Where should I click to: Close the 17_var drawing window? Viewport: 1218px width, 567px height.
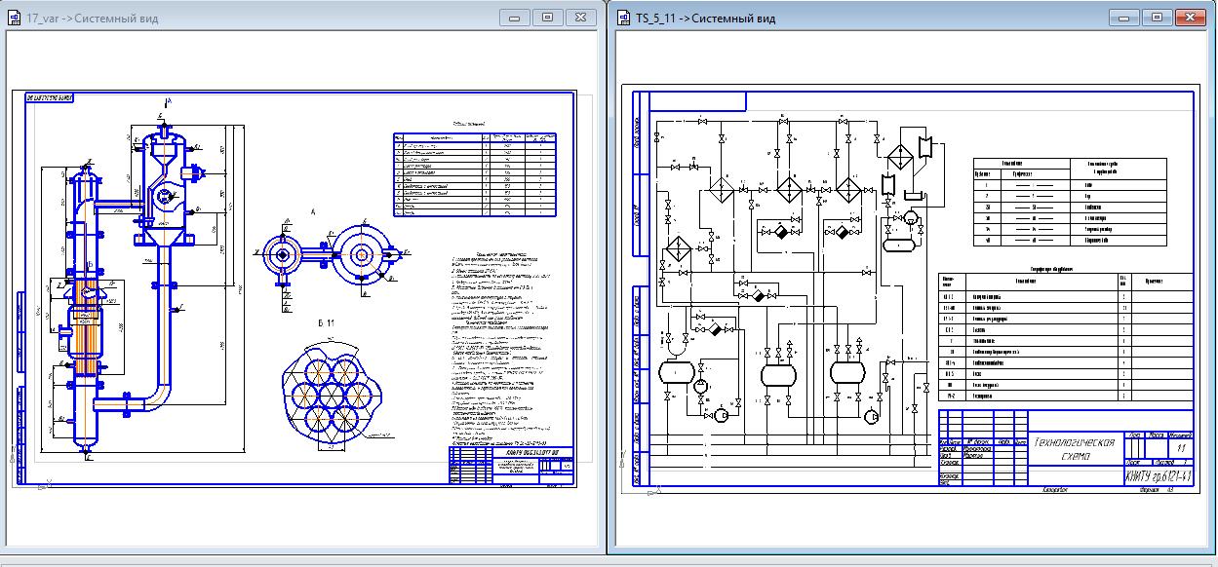point(580,17)
